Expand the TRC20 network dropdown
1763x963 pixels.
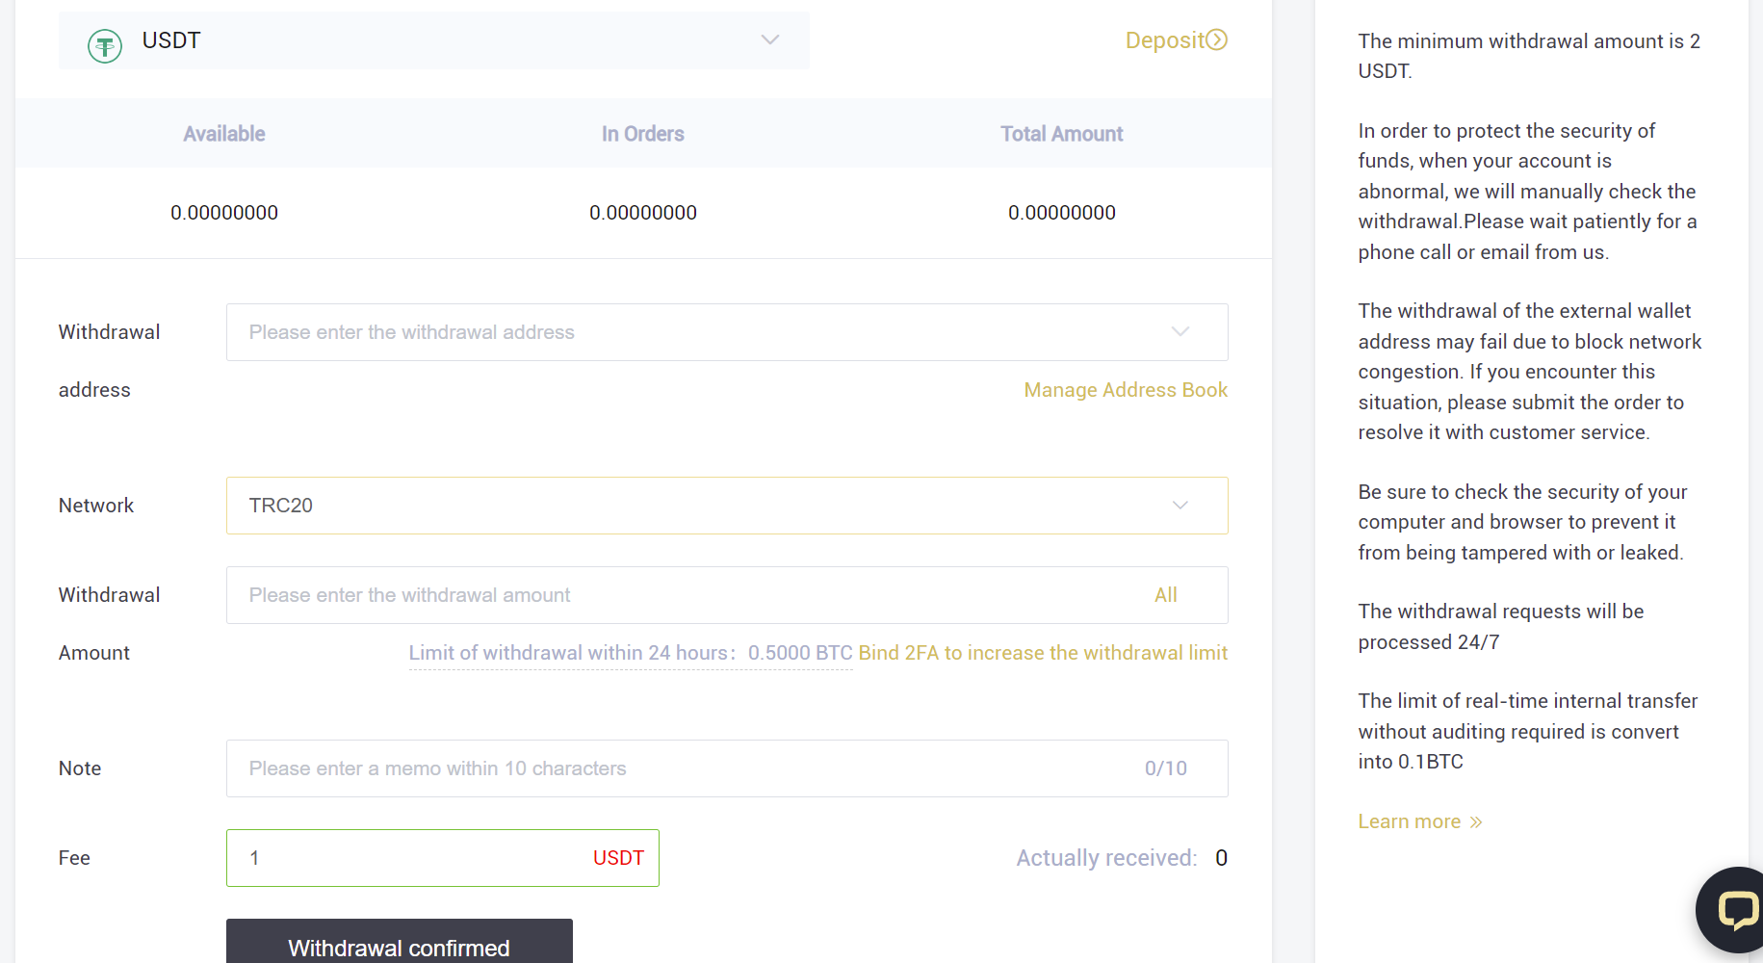[1180, 506]
